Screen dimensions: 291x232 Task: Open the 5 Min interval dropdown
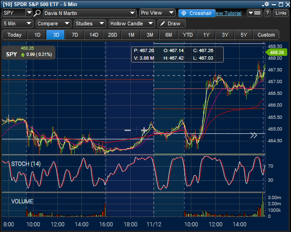coord(17,23)
